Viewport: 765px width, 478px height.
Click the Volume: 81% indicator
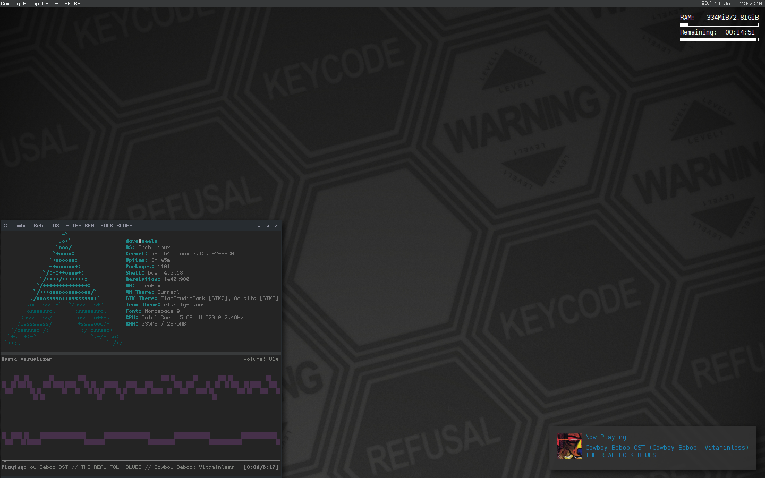[x=261, y=359]
